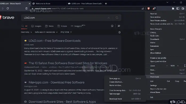The height and width of the screenshot is (104, 186).
Task: Open a new tab with plus
Action: 106,4
